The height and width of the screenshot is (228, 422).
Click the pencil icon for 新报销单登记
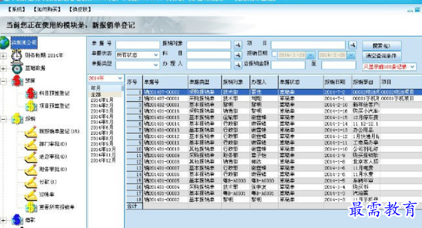[31, 131]
